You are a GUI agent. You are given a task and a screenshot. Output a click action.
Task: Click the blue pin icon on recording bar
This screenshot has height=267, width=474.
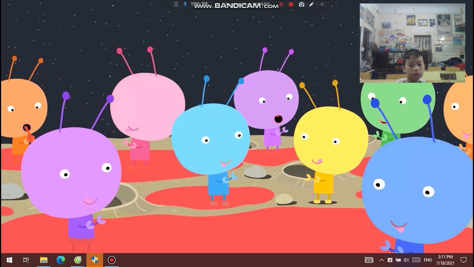(x=185, y=4)
